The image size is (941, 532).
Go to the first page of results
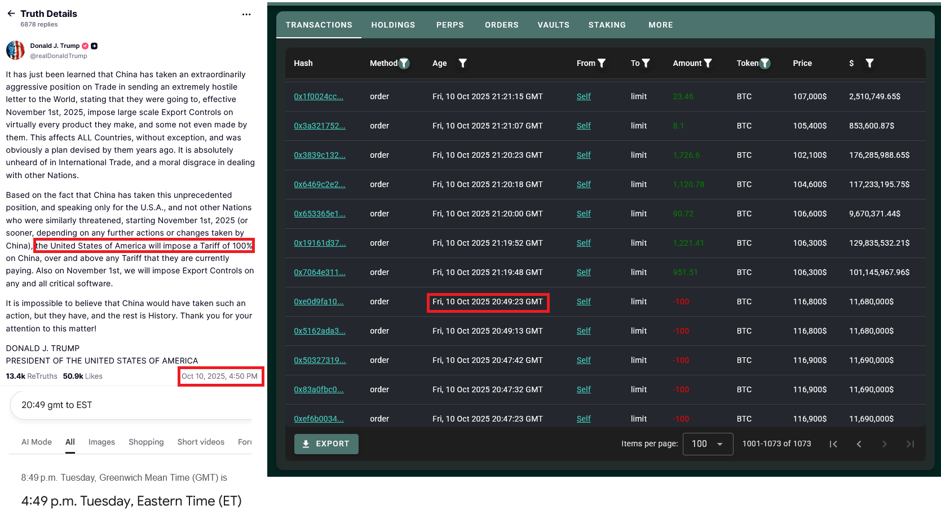[x=833, y=444]
